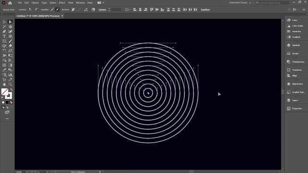Set Color mode button under fill swatch
The width and height of the screenshot is (308, 173).
click(x=3, y=102)
